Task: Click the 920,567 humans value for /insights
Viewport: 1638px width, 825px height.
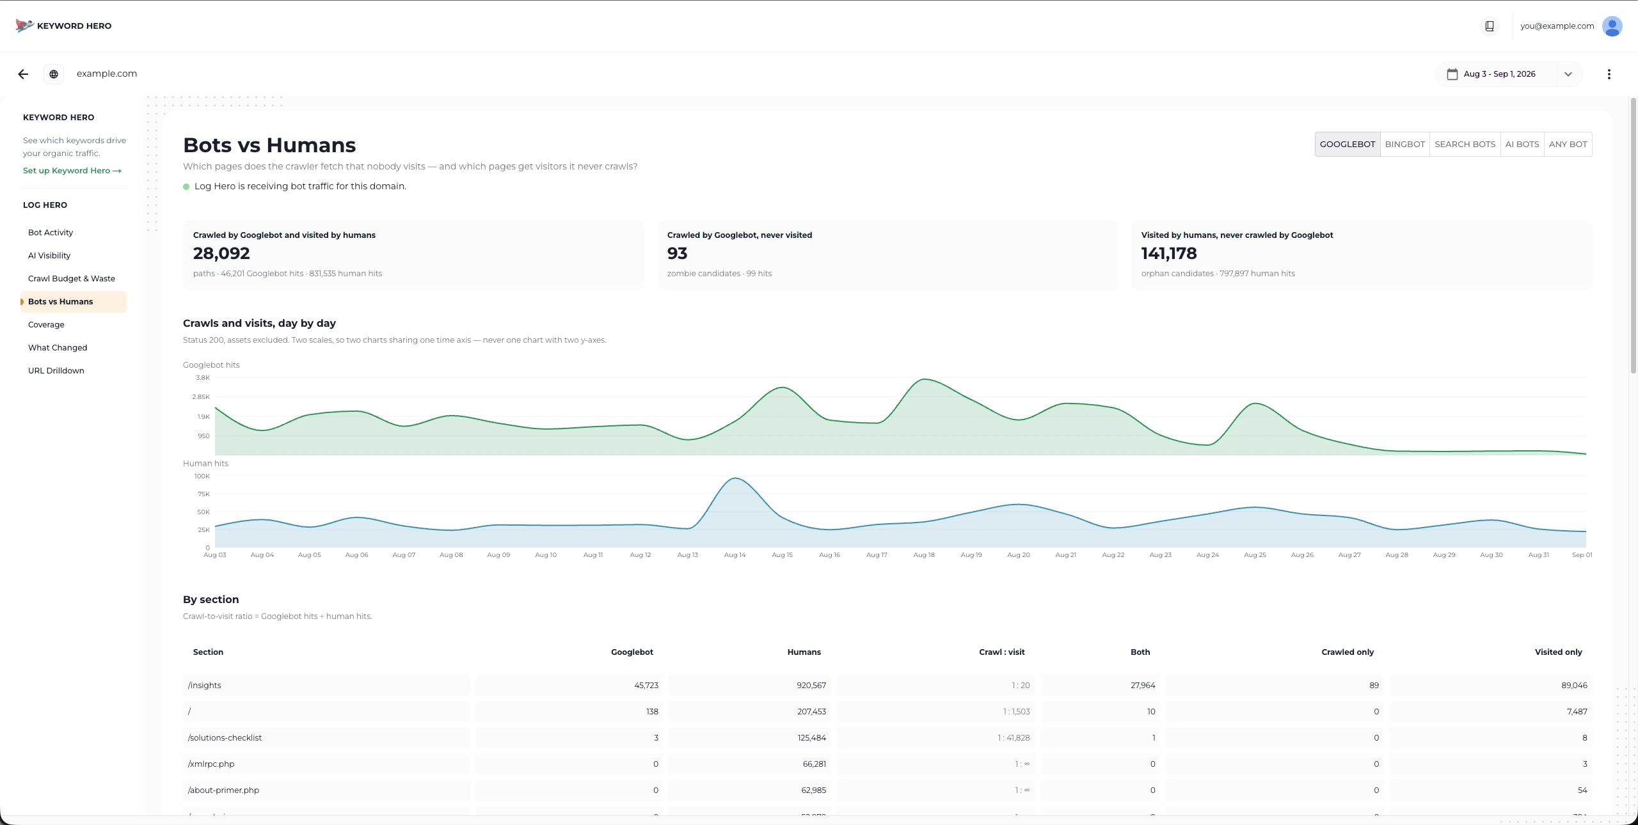Action: point(811,685)
